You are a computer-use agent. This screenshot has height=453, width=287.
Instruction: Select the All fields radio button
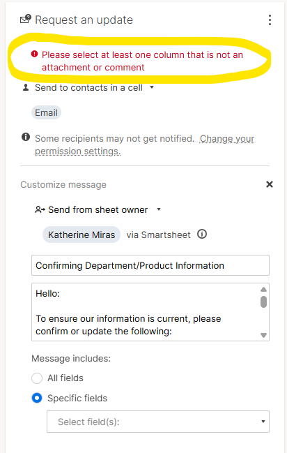click(37, 378)
